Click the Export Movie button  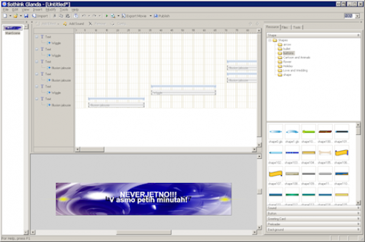pos(134,16)
